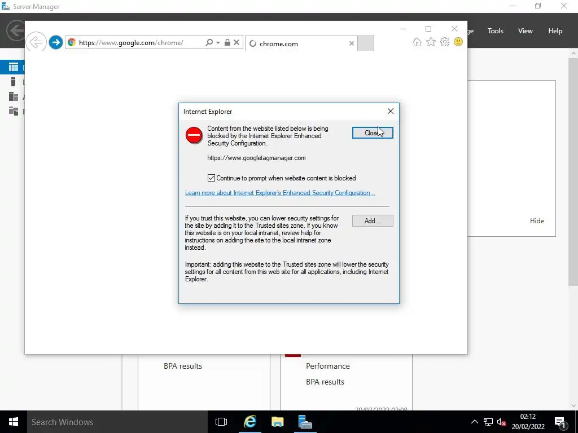The image size is (578, 433).
Task: Click All Servers icon in Server Manager sidebar
Action: 14,96
